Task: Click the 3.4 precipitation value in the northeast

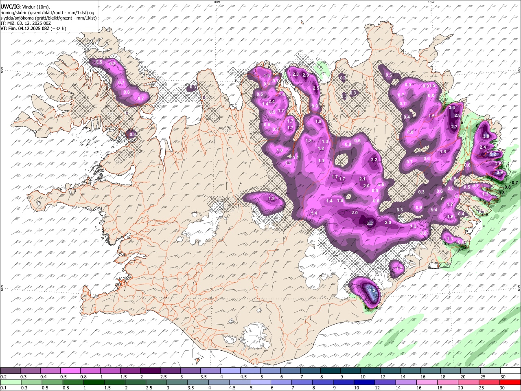Action: click(x=452, y=108)
